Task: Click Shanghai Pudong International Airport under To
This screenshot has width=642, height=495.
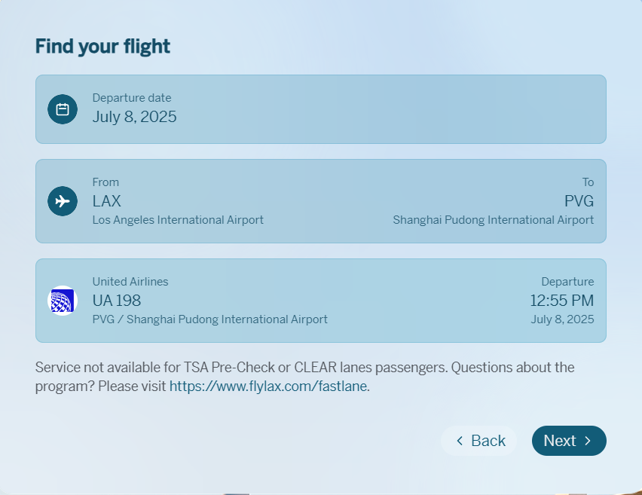Action: pyautogui.click(x=493, y=220)
